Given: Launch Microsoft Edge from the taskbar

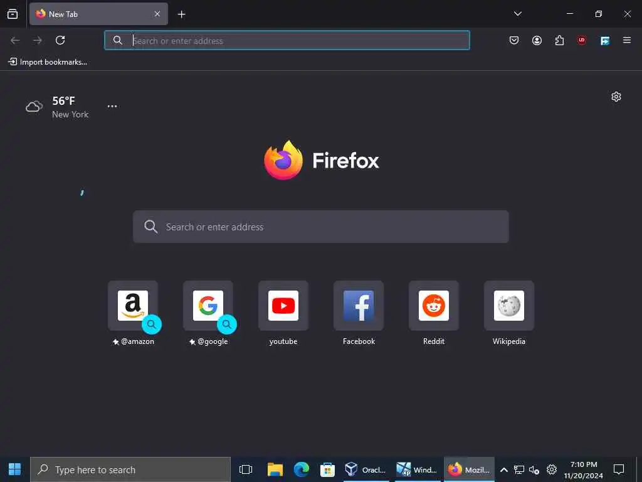Looking at the screenshot, I should 302,469.
